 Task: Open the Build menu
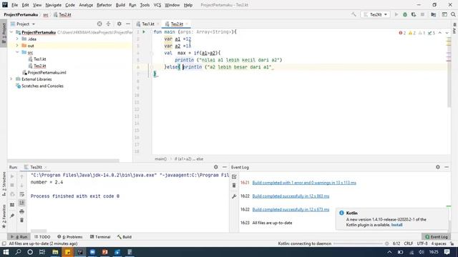point(120,5)
